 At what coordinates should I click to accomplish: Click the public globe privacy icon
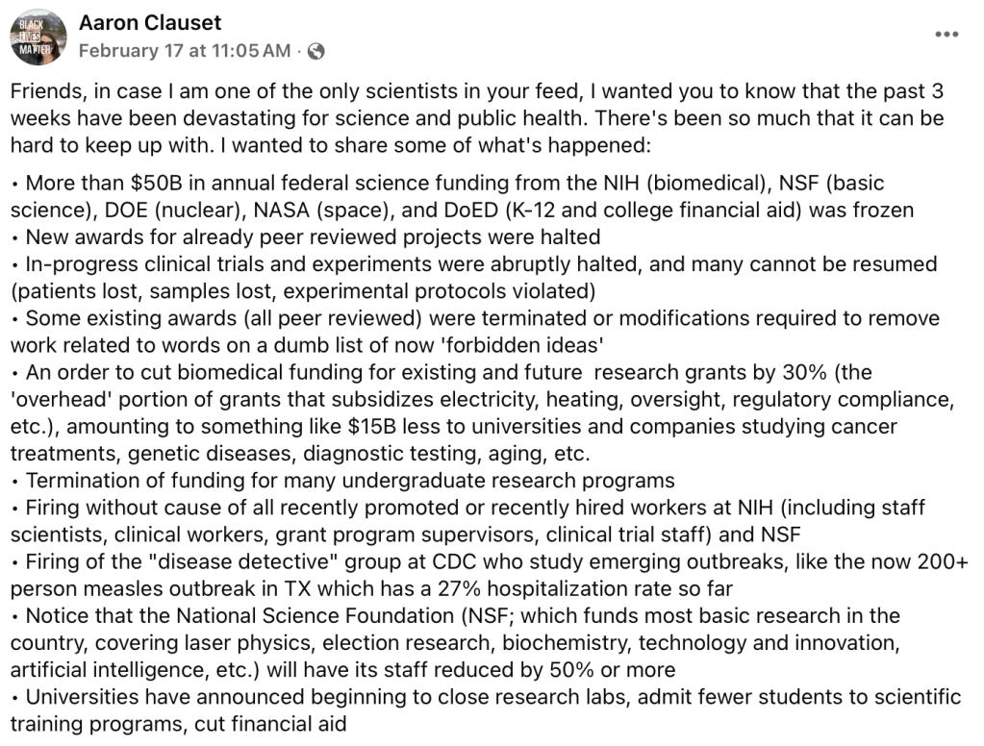(315, 51)
